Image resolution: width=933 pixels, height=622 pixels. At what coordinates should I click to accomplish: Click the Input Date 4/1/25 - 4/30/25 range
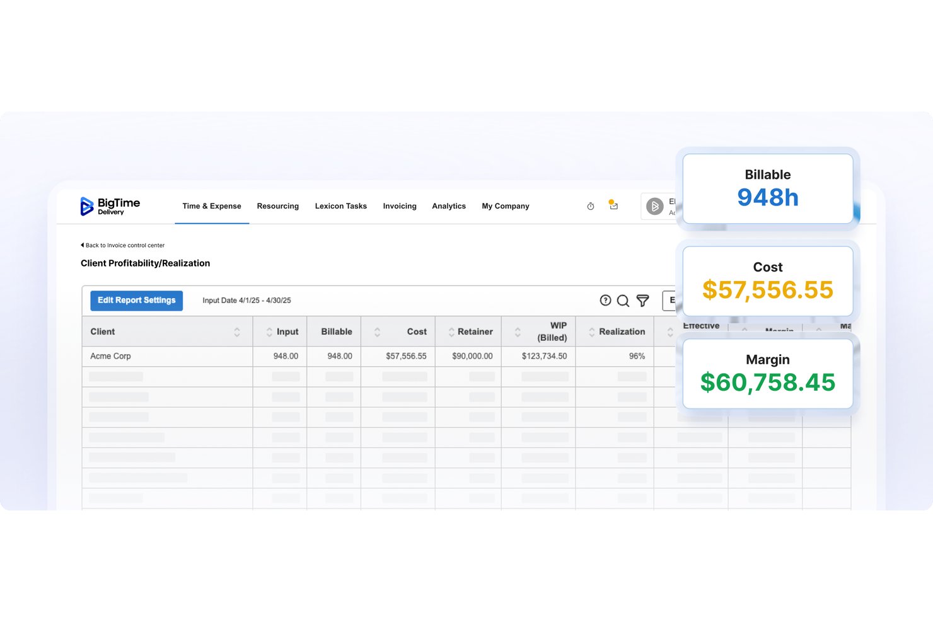click(246, 301)
